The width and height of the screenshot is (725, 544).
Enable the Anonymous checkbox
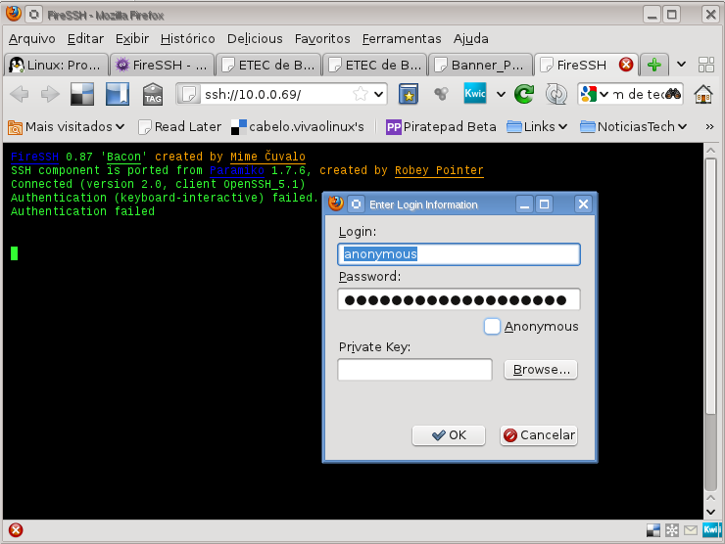click(493, 326)
